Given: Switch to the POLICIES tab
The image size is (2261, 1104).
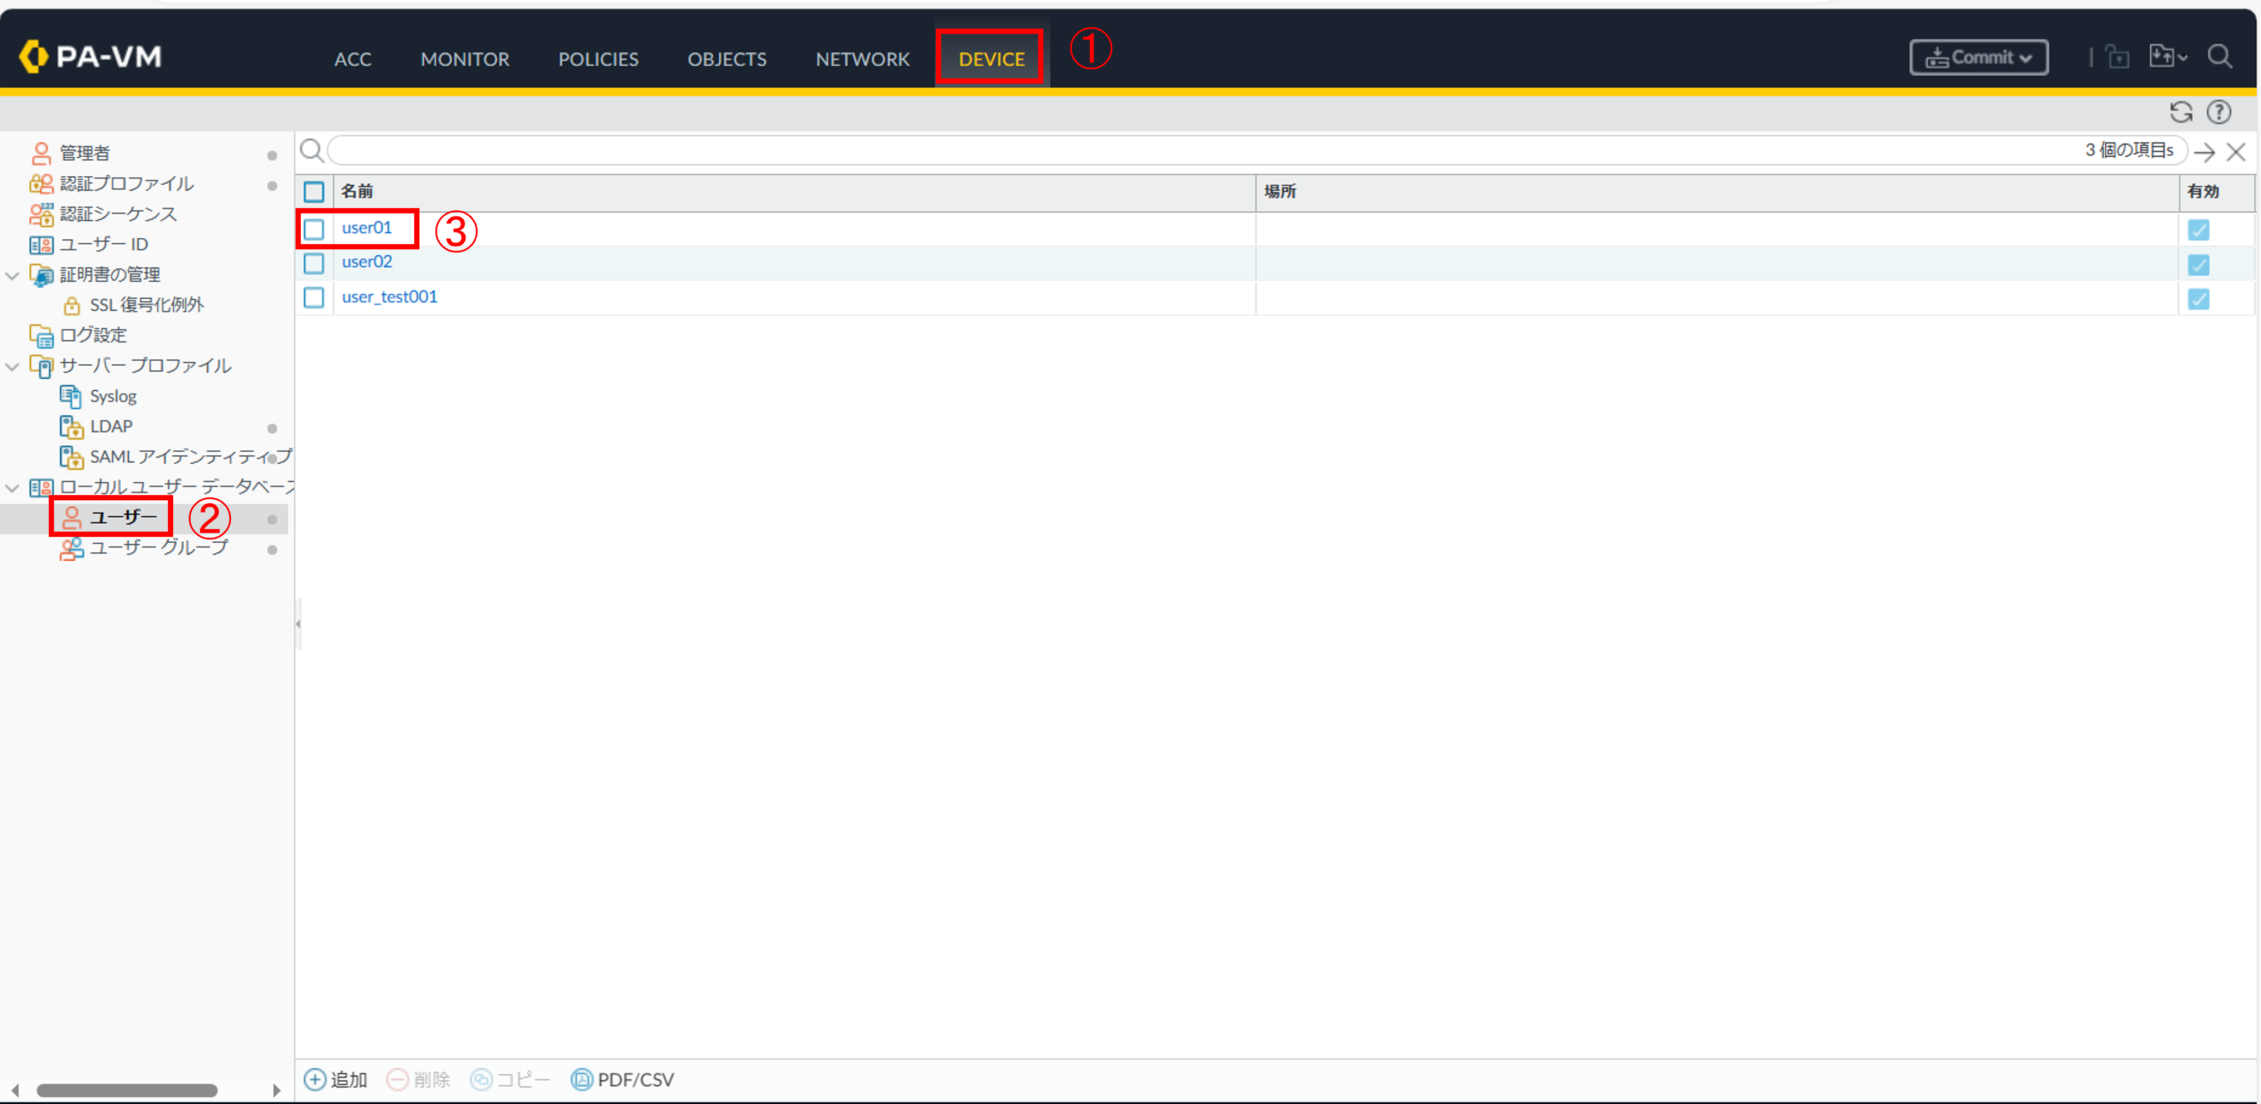Looking at the screenshot, I should tap(598, 59).
